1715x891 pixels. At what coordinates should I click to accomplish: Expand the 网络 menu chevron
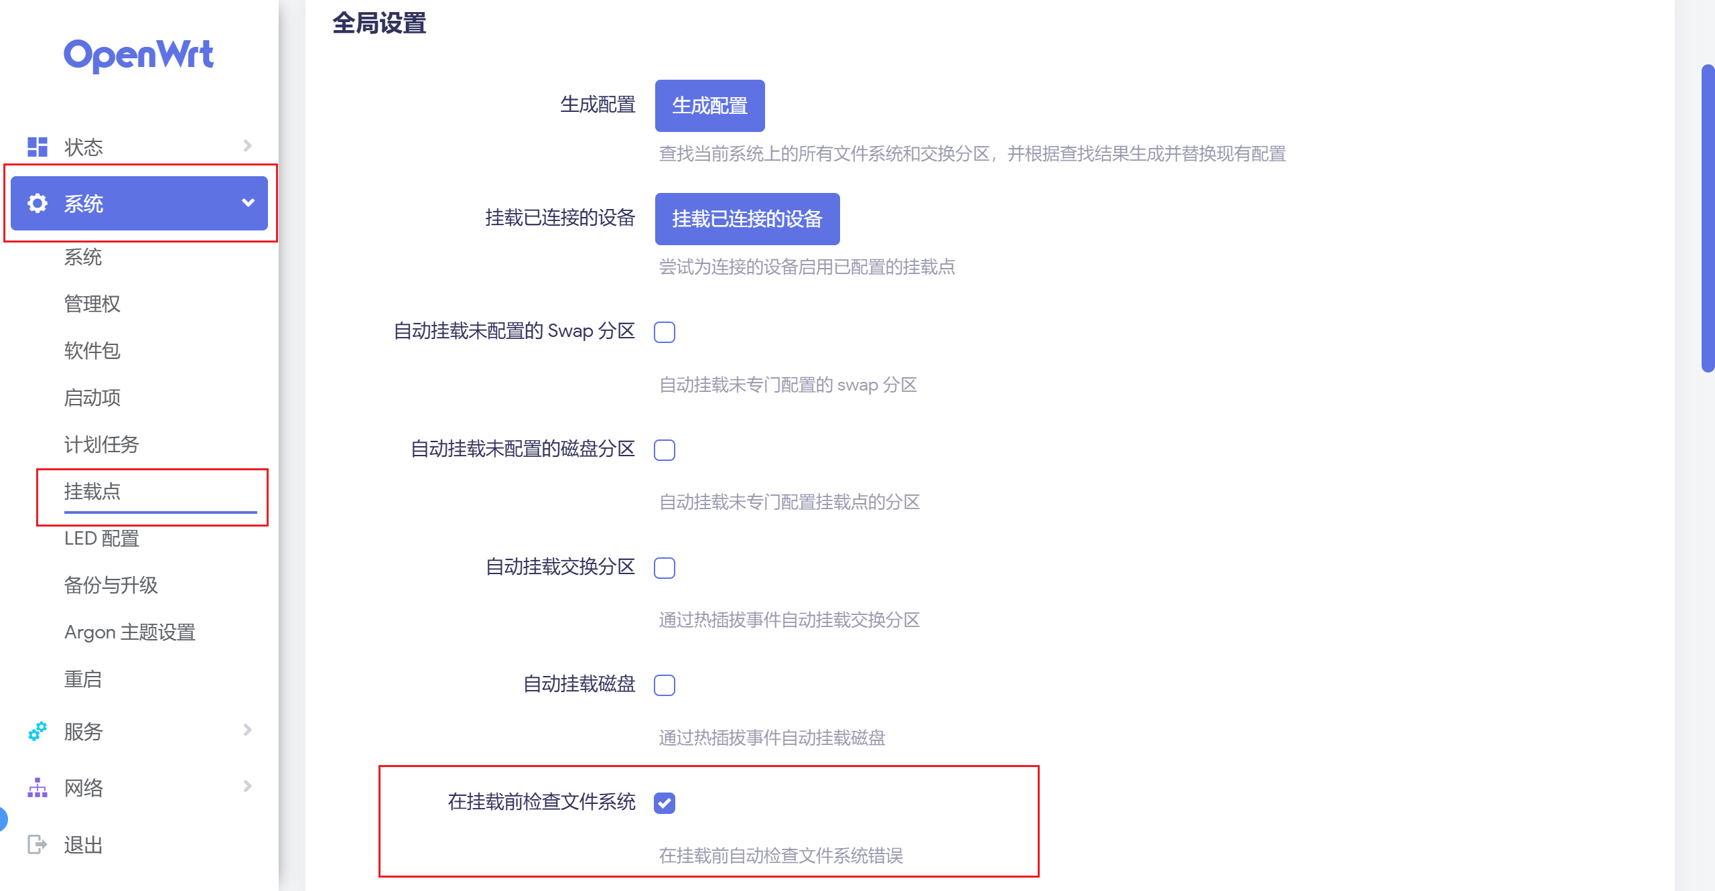pos(247,786)
